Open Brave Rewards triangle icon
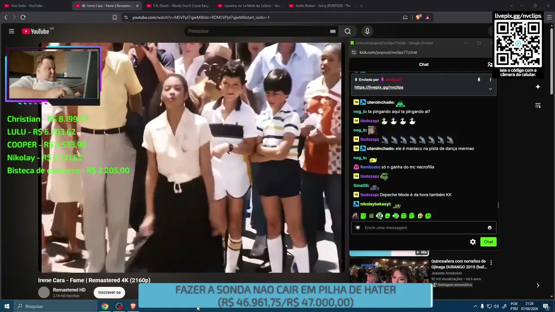Image resolution: width=555 pixels, height=312 pixels. [x=428, y=17]
